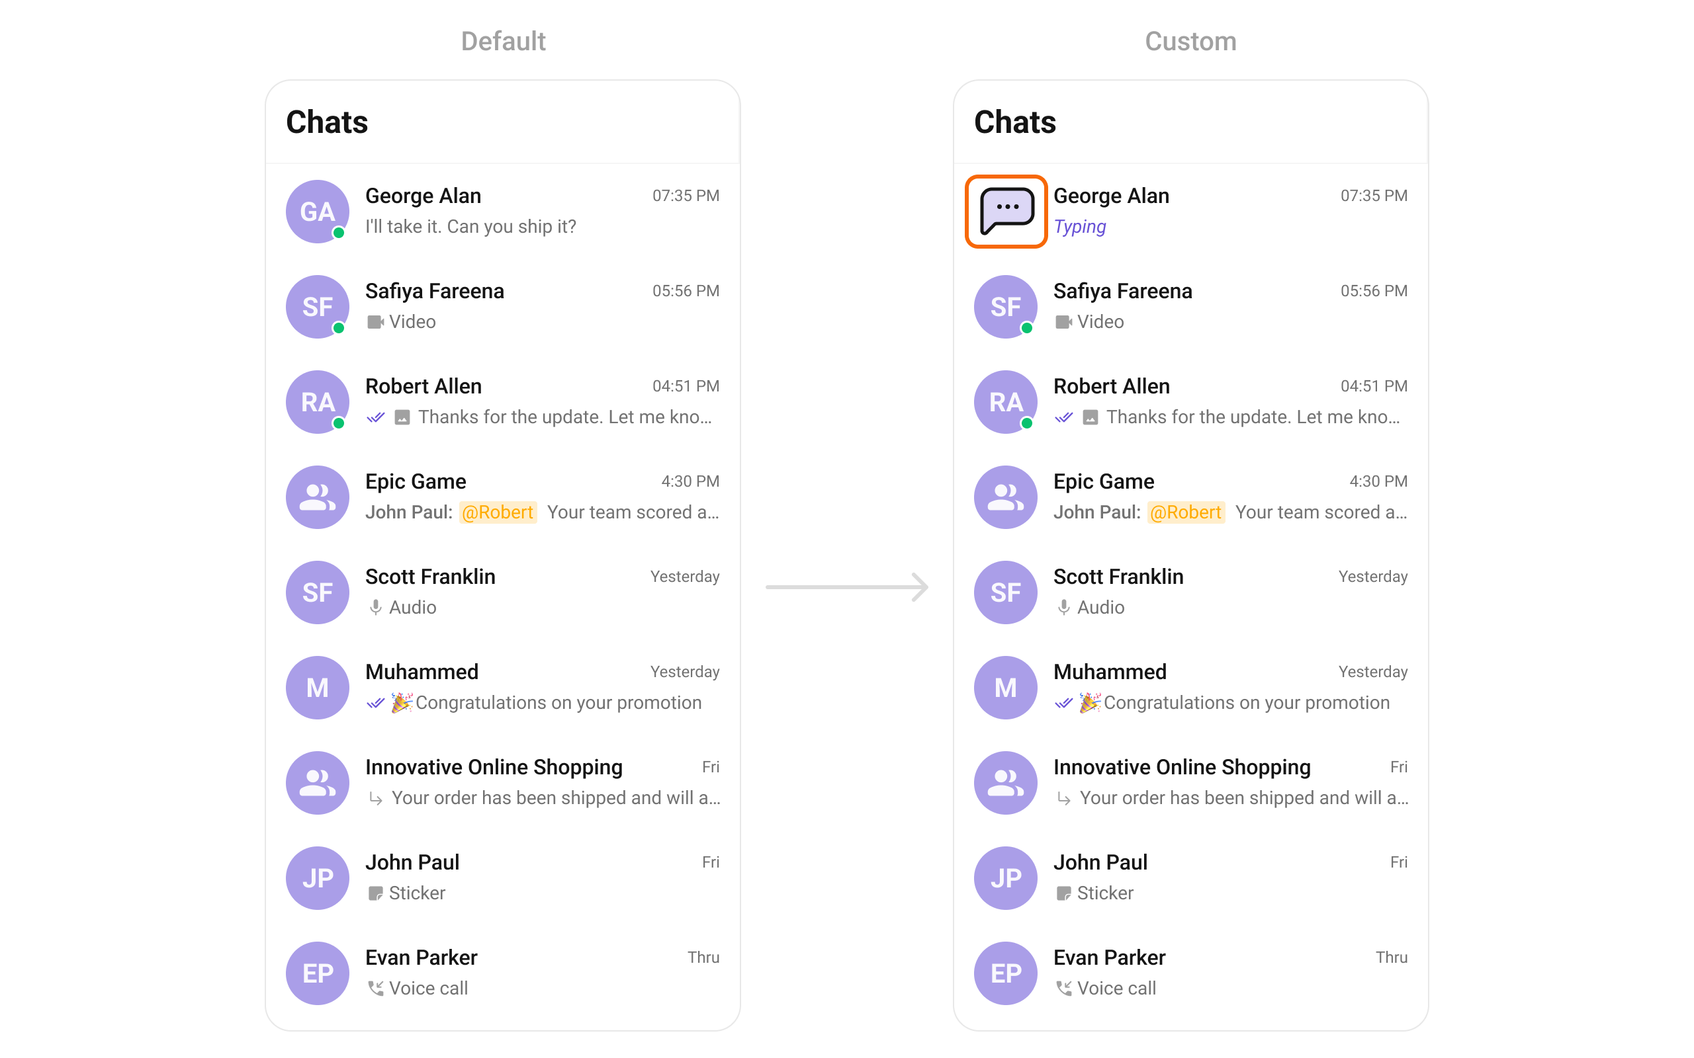Image resolution: width=1694 pixels, height=1058 pixels.
Task: Click the @Robert mention in Default Epic Game chat
Action: [x=498, y=512]
